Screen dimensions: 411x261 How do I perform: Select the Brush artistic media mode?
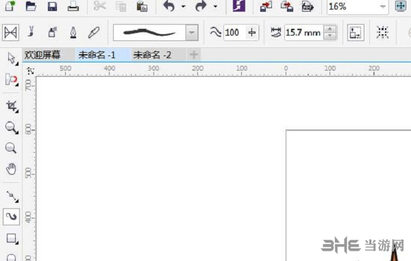pyautogui.click(x=32, y=32)
